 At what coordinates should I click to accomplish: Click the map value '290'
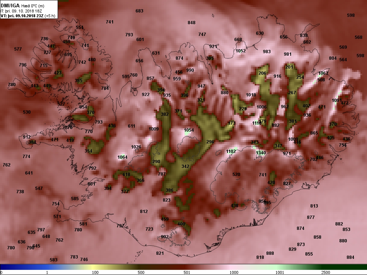coord(156,162)
